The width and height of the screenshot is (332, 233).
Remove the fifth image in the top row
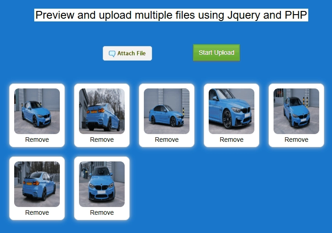pos(296,140)
